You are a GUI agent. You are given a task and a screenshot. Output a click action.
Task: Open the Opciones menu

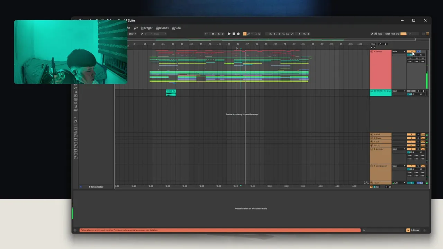click(162, 28)
